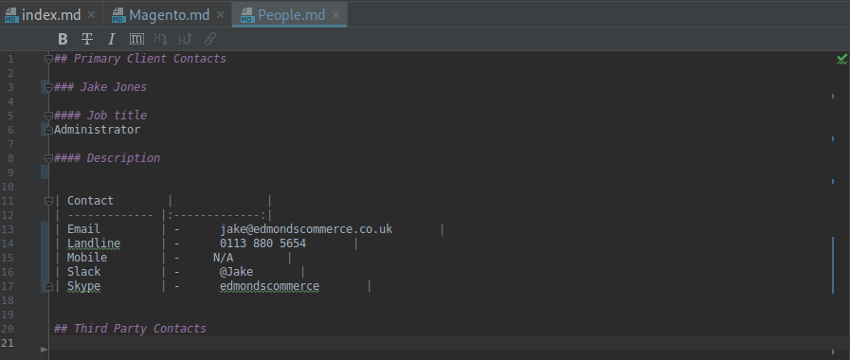Click the @Jake Slack handle

236,272
